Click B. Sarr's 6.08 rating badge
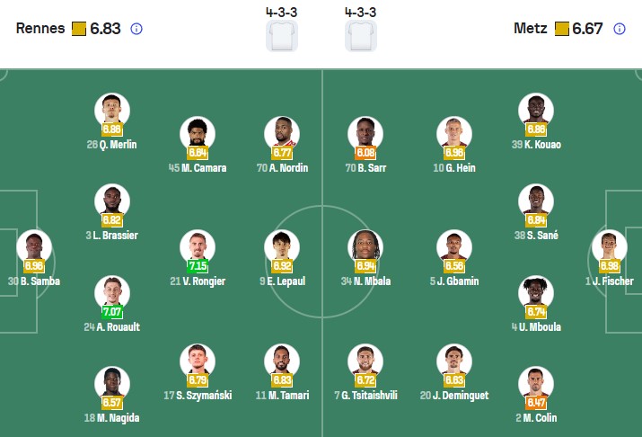 365,153
